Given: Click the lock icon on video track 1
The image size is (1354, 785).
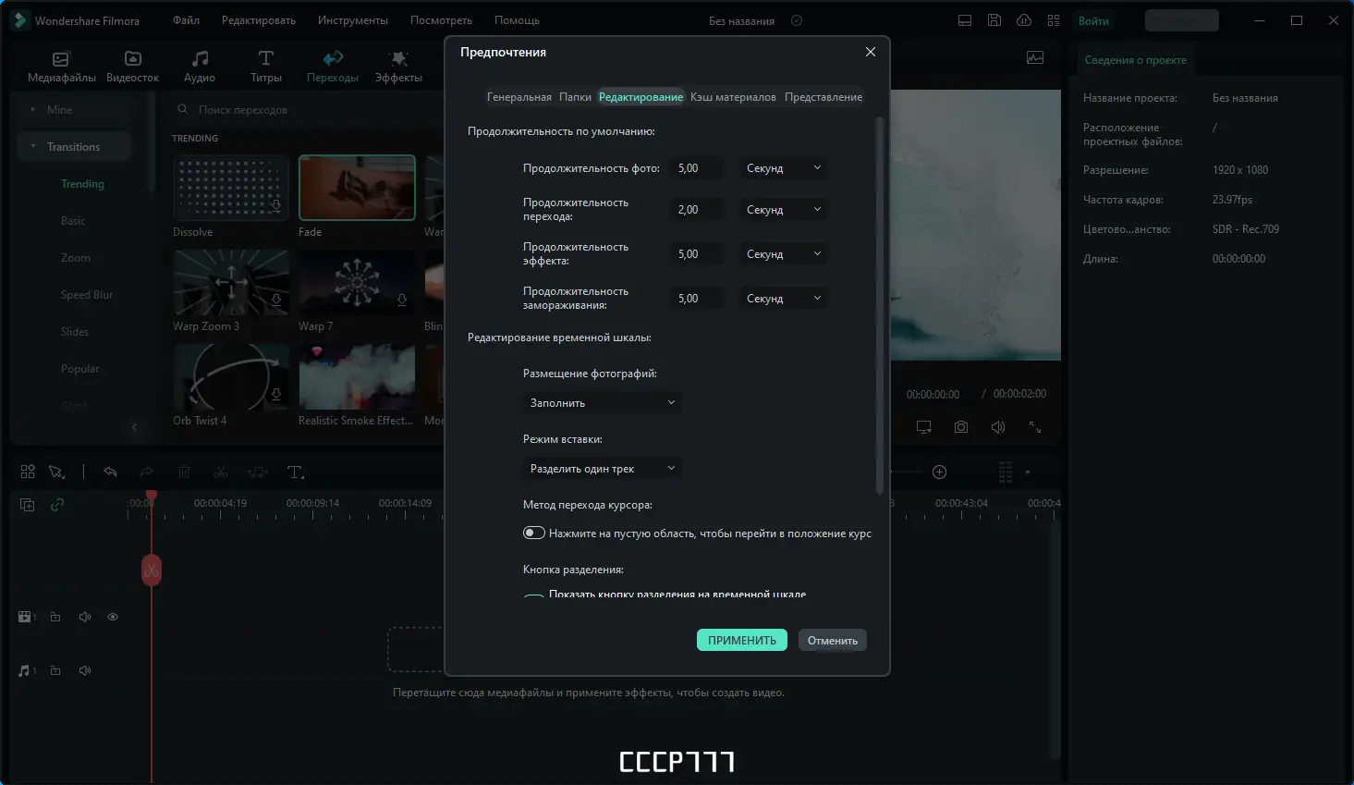Looking at the screenshot, I should point(55,617).
